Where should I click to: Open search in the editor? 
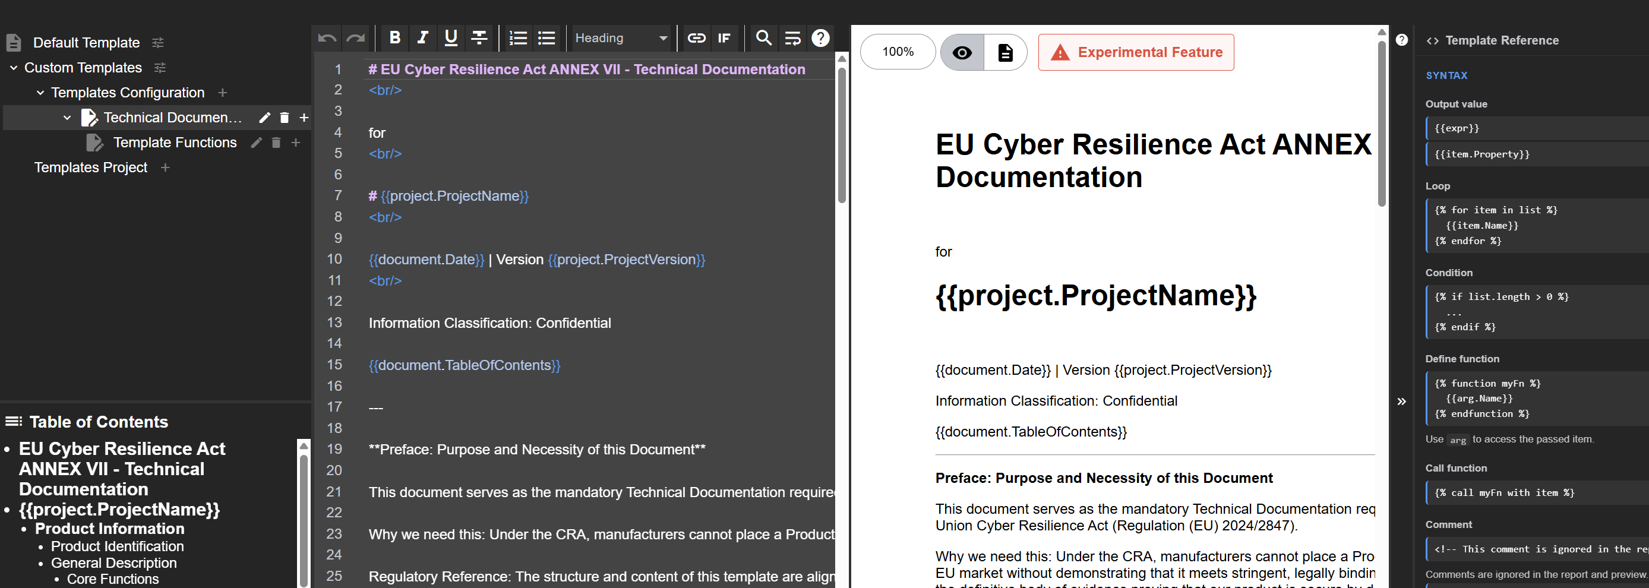coord(764,39)
